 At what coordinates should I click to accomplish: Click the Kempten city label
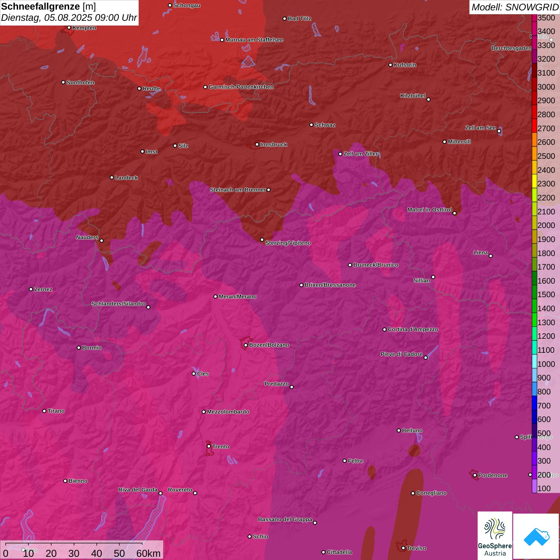[x=84, y=28]
